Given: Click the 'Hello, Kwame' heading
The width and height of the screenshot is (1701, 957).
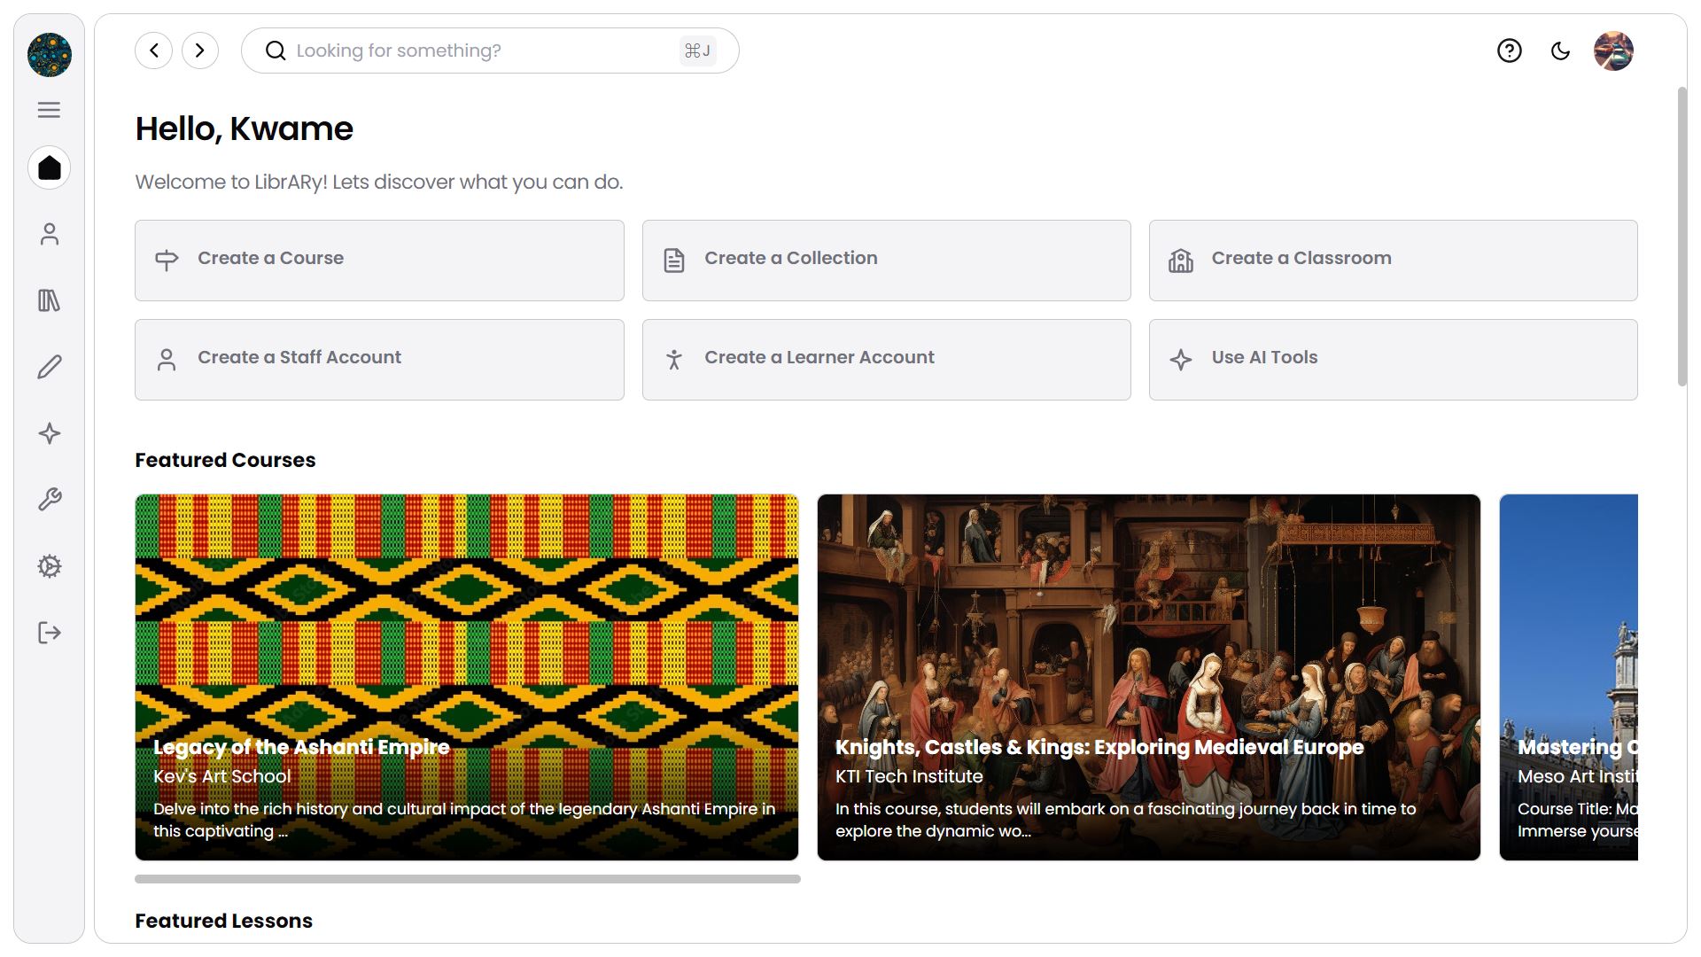Looking at the screenshot, I should [244, 129].
